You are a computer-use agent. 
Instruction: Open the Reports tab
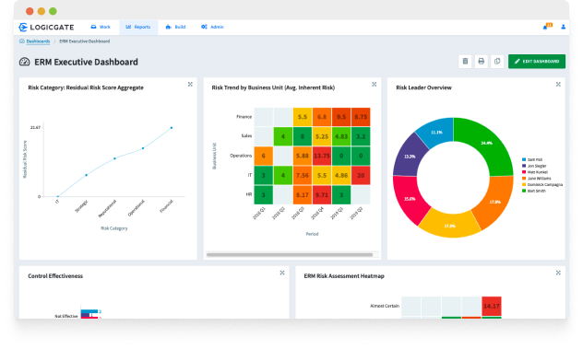(x=138, y=27)
